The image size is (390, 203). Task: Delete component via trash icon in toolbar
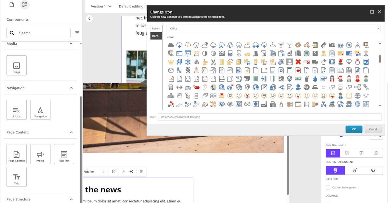(141, 172)
